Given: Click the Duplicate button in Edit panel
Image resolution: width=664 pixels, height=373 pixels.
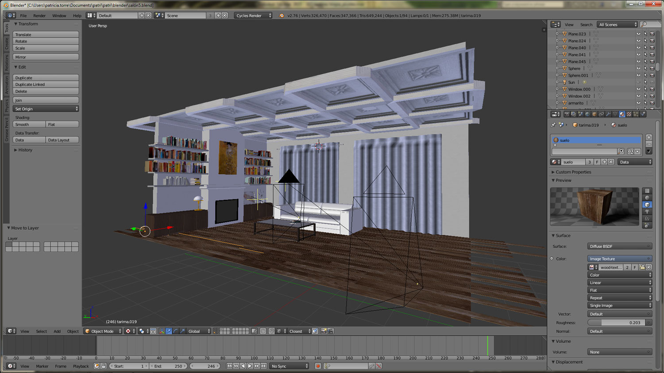Looking at the screenshot, I should click(46, 77).
